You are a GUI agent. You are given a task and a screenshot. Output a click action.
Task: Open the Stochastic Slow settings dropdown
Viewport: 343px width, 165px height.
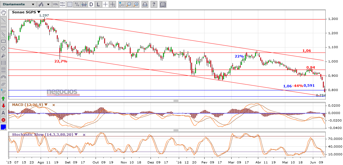(76, 135)
